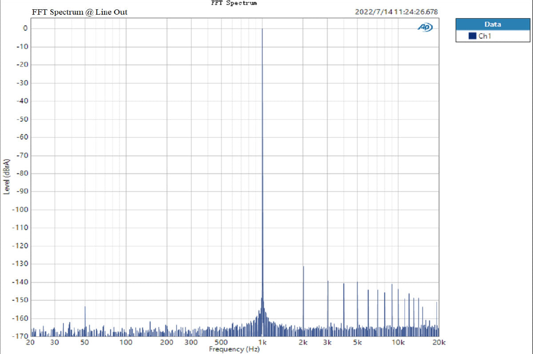533x354 pixels.
Task: Click the 20k tick label on frequency axis
Action: tap(438, 342)
